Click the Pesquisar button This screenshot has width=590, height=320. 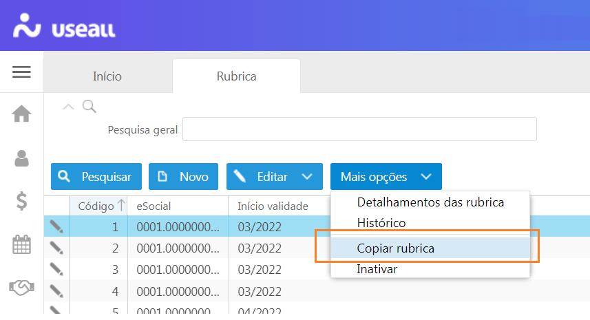96,176
